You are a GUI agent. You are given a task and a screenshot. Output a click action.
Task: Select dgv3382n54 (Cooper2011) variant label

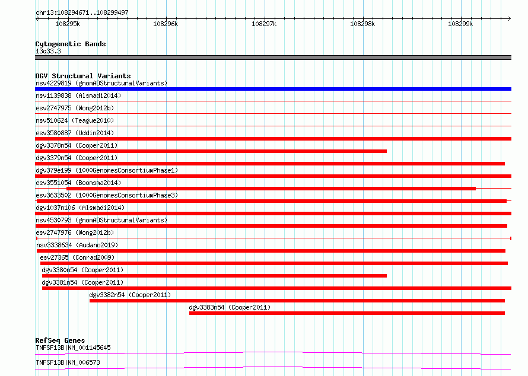coord(130,295)
